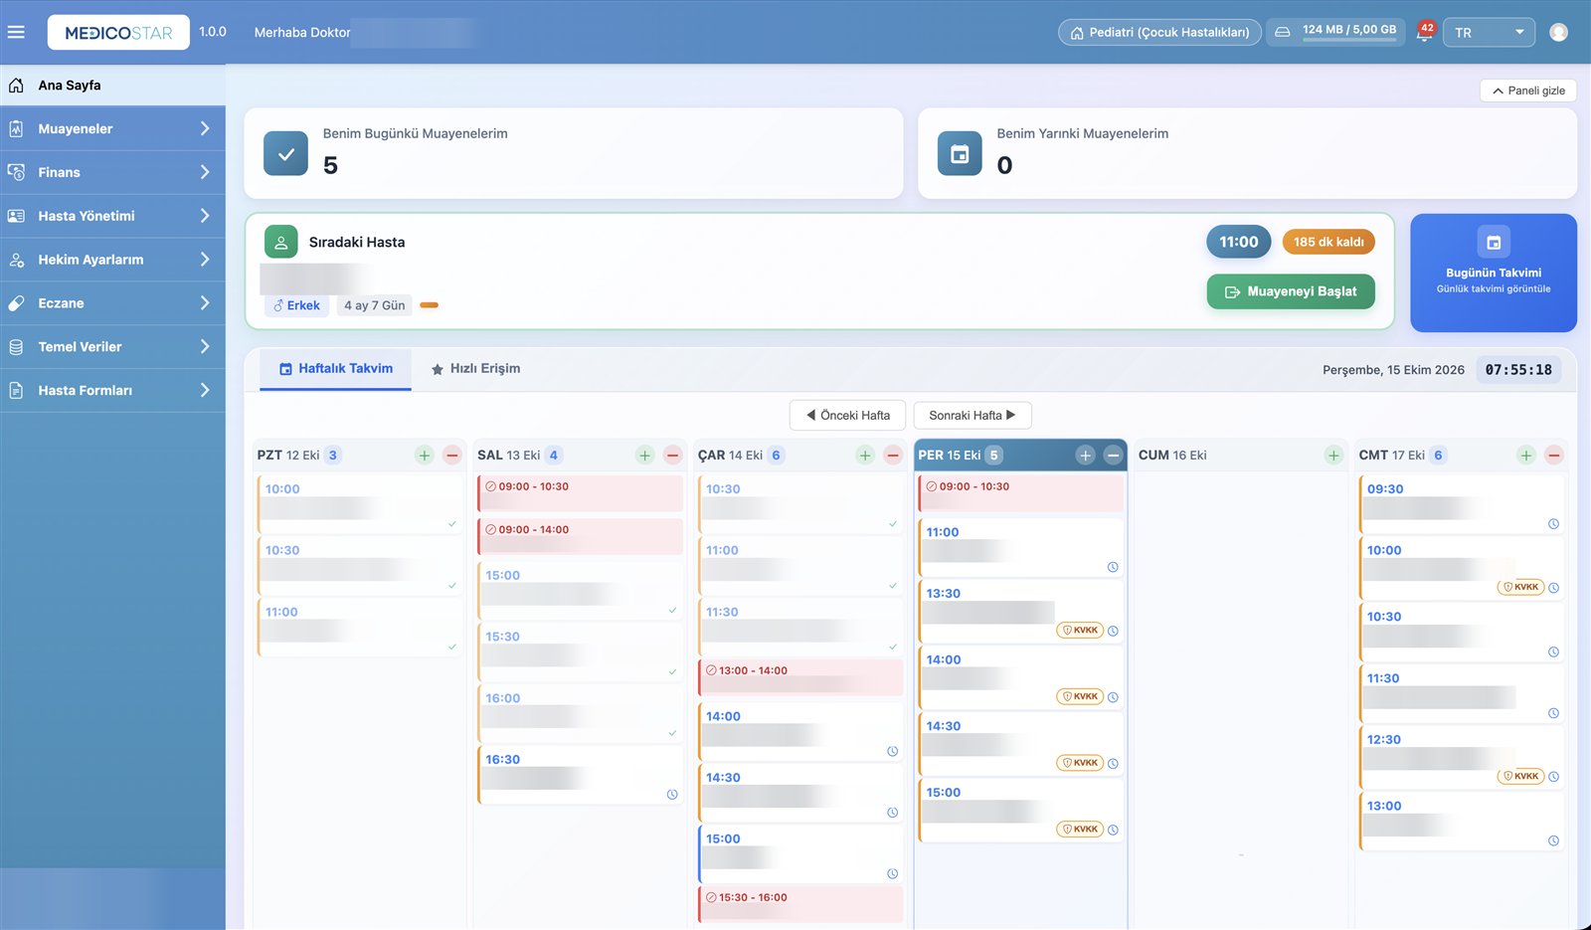Image resolution: width=1591 pixels, height=930 pixels.
Task: Click the storage disk icon
Action: (1283, 32)
